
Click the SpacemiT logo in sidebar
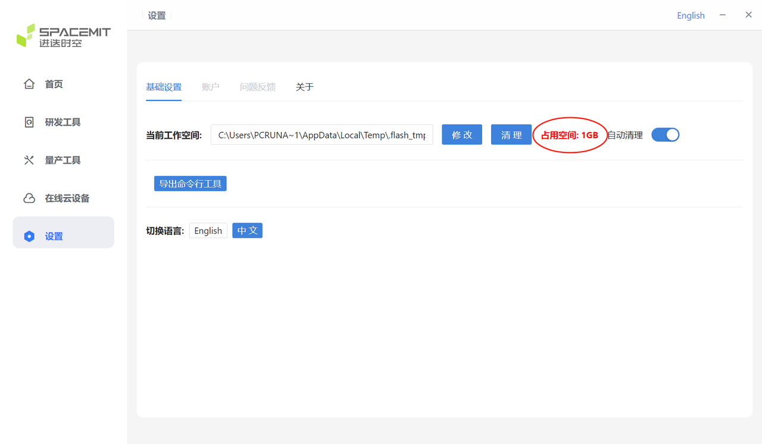pos(64,36)
